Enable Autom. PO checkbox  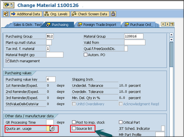pos(86,55)
